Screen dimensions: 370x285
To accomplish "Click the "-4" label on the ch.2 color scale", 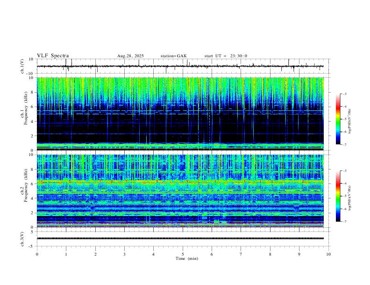I will point(345,183).
